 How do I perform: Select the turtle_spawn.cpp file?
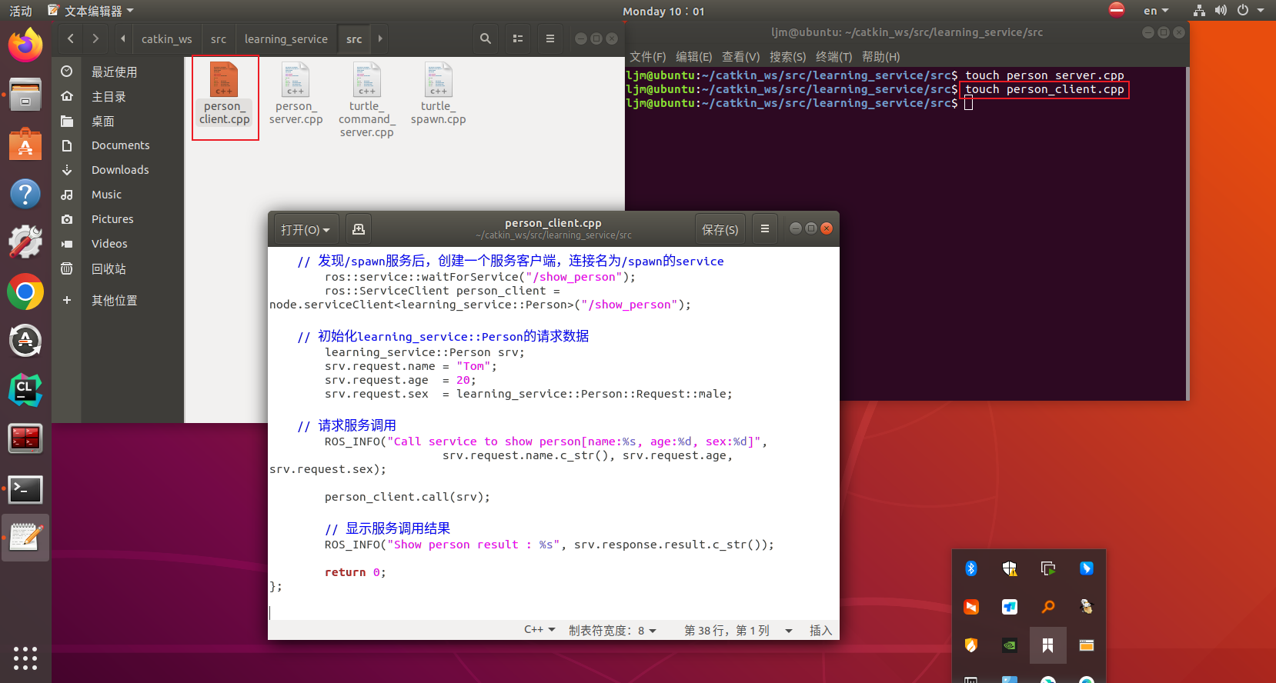(439, 93)
